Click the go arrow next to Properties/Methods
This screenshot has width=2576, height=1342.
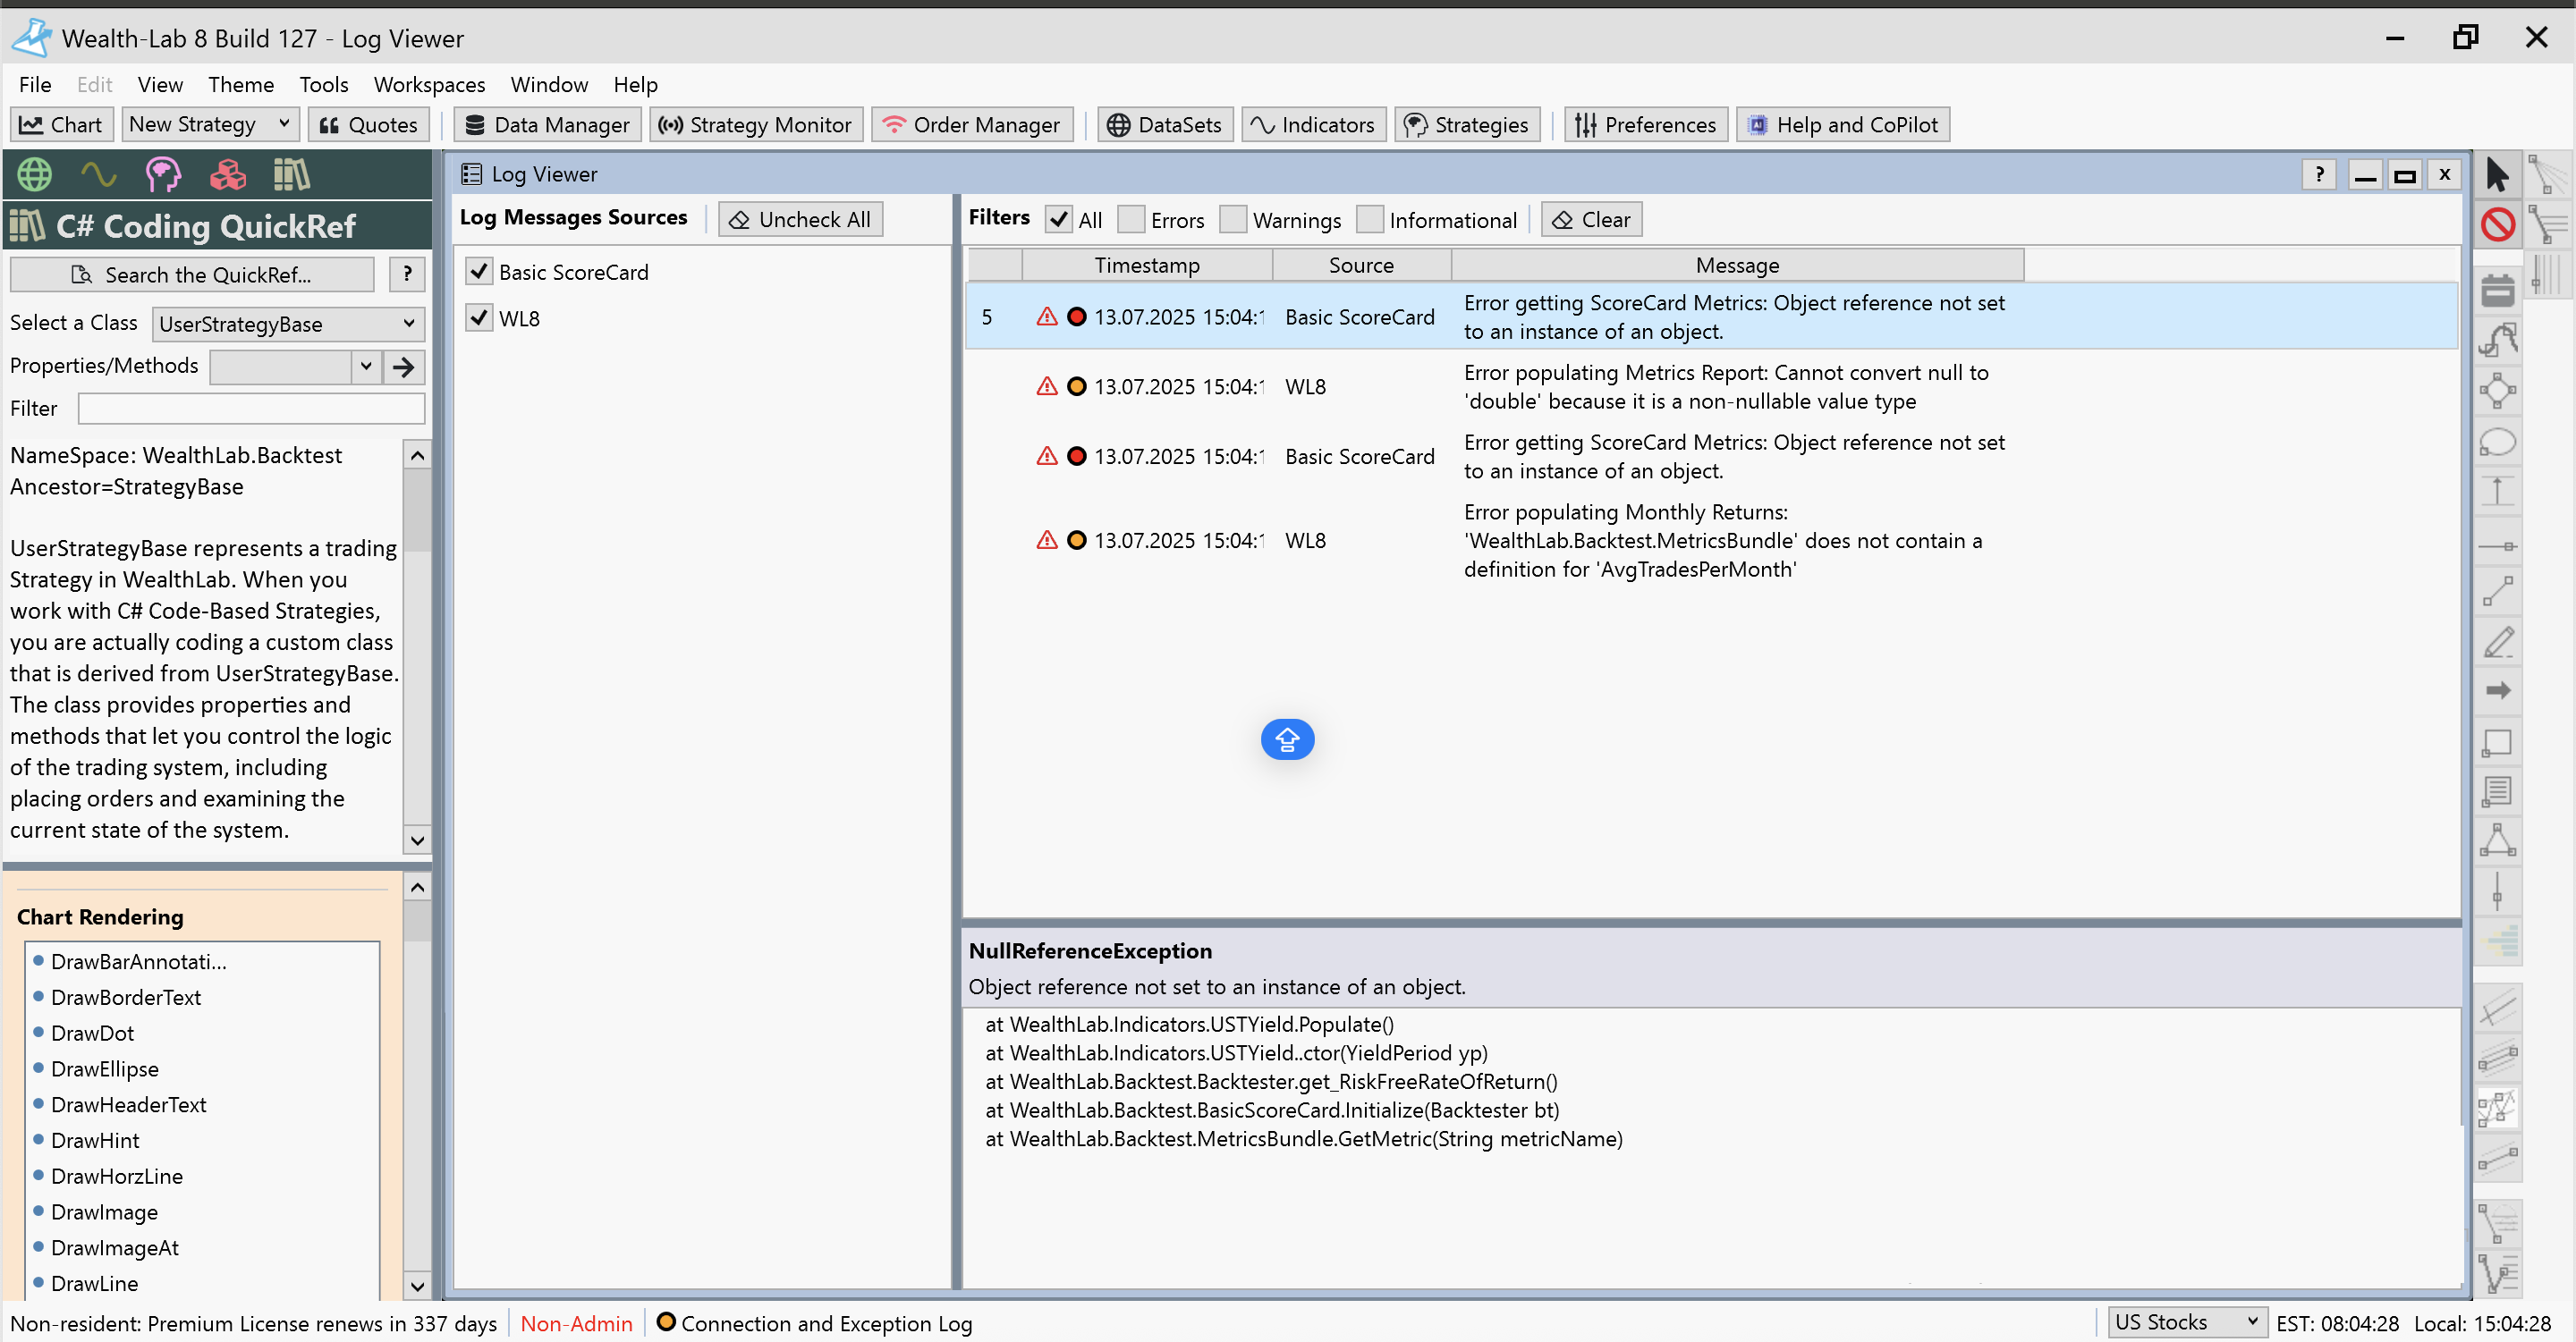pos(404,367)
